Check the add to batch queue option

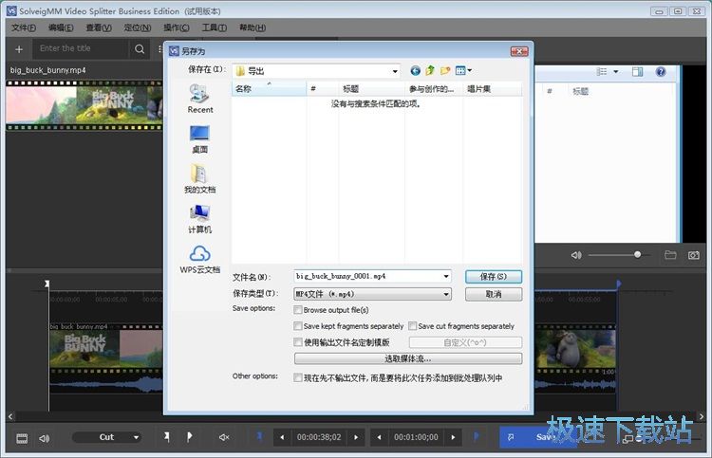[298, 377]
